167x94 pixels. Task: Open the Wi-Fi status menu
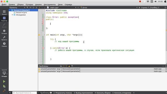pos(148,2)
